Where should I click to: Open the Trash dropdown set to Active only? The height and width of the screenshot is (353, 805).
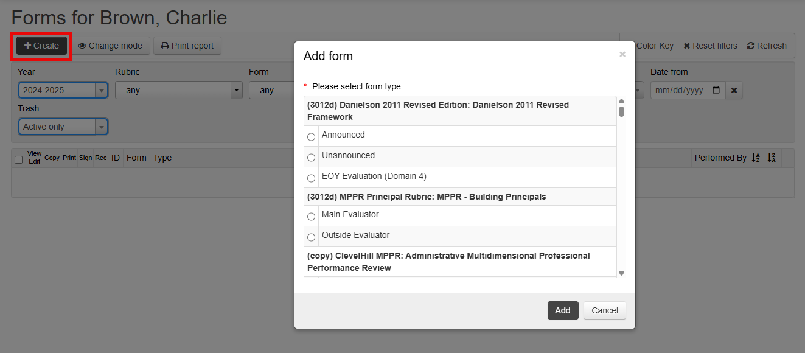click(x=63, y=127)
